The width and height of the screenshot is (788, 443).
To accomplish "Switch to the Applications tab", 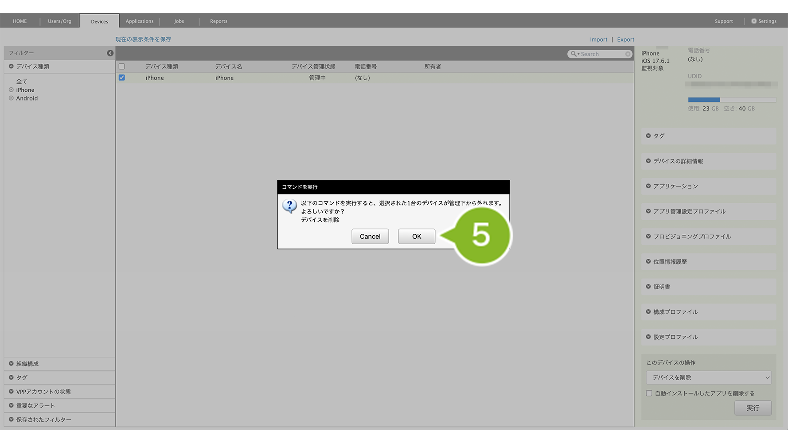I will click(x=139, y=21).
